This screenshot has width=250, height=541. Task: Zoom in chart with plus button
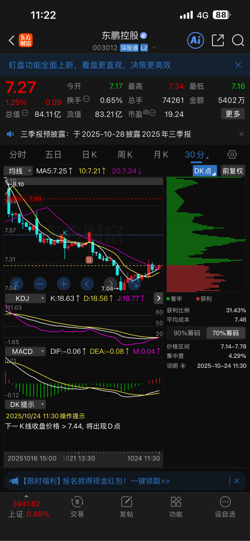pyautogui.click(x=64, y=284)
